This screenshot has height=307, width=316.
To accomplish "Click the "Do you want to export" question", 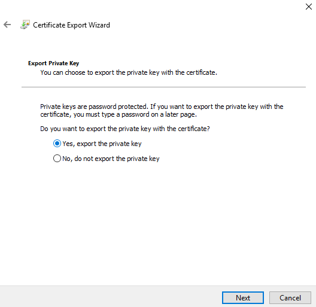I will [125, 129].
